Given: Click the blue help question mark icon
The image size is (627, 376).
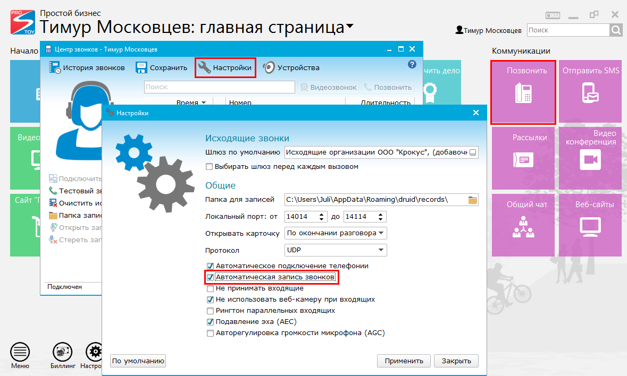Looking at the screenshot, I should 412,64.
